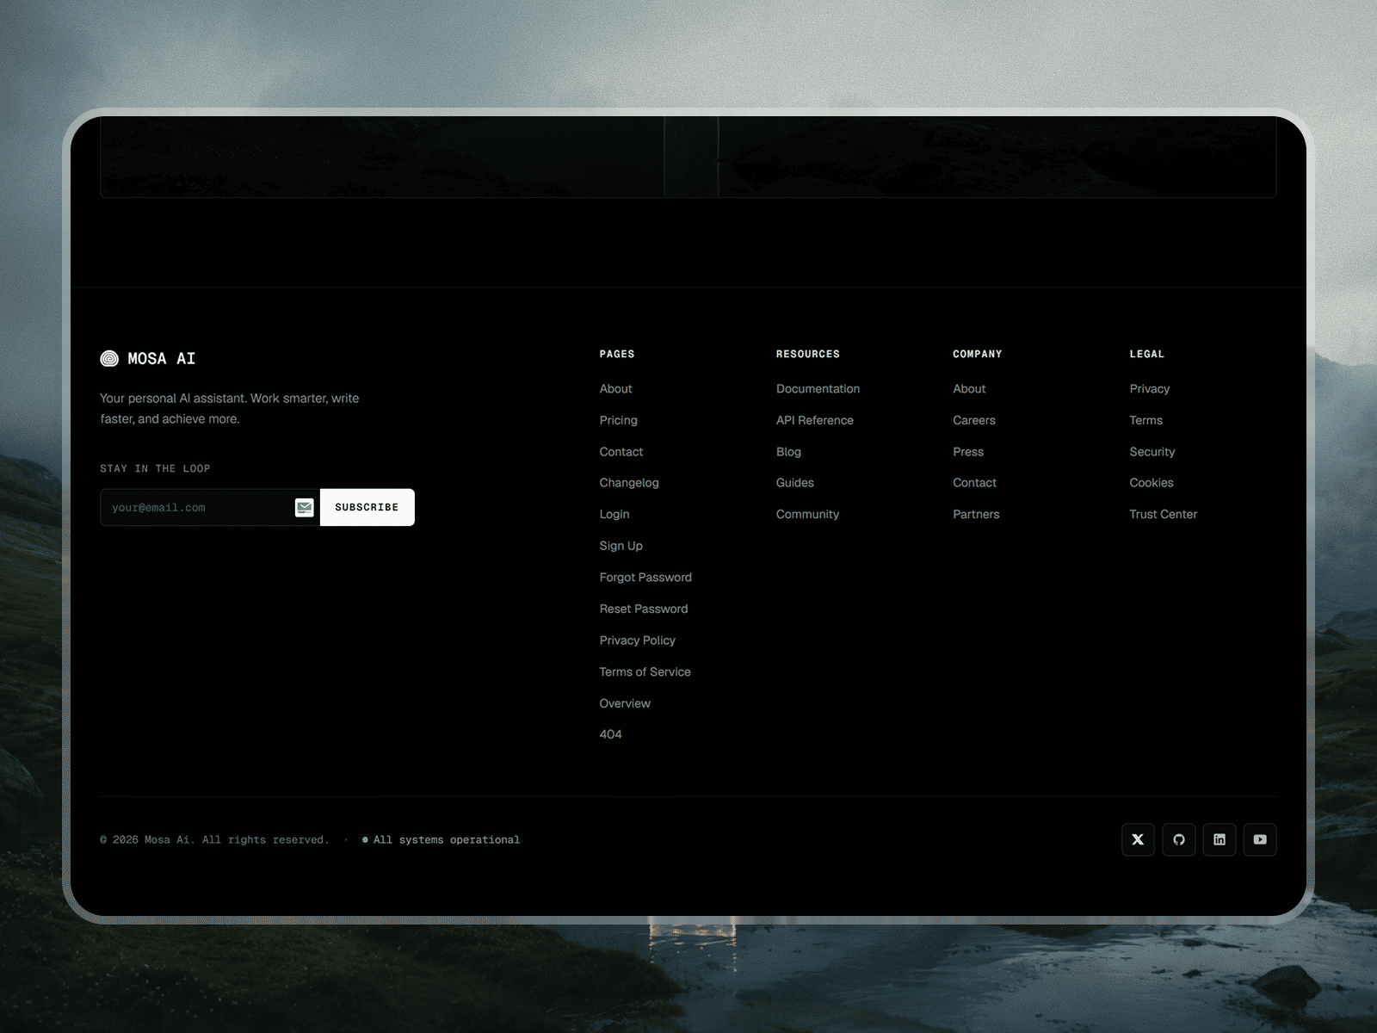Open About link under Company
Screen dimensions: 1377x1033
click(x=969, y=389)
